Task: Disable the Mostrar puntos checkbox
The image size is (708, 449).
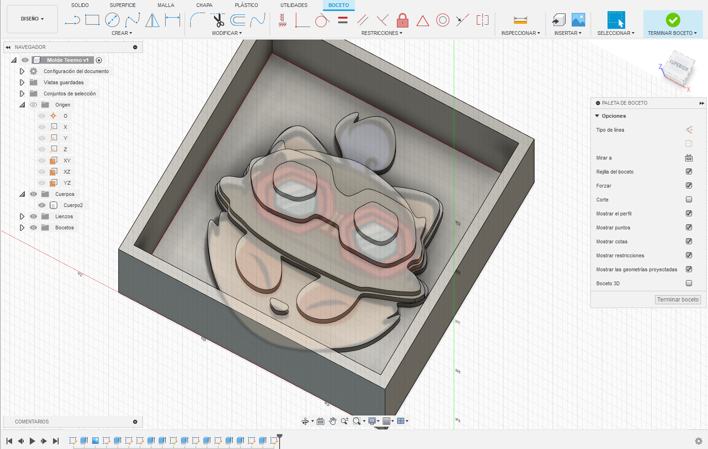Action: (x=689, y=228)
